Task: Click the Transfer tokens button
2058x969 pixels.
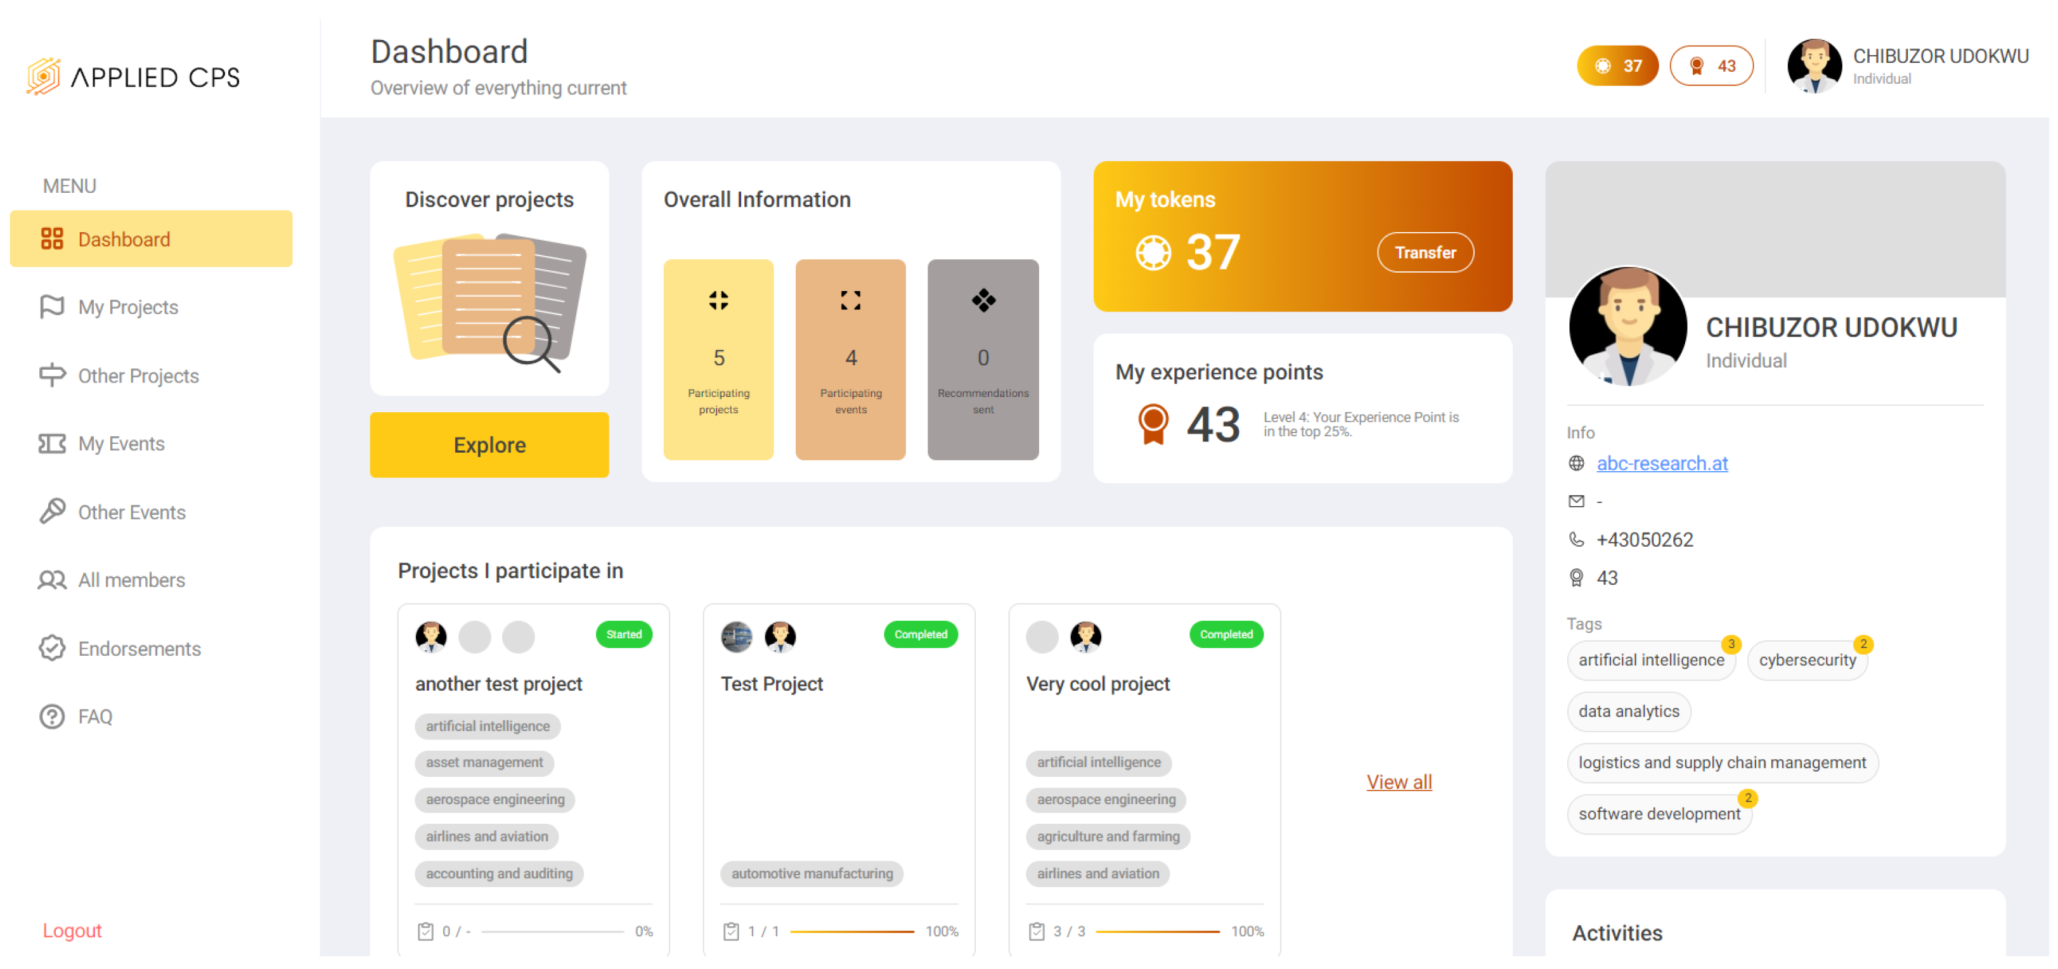Action: point(1425,252)
